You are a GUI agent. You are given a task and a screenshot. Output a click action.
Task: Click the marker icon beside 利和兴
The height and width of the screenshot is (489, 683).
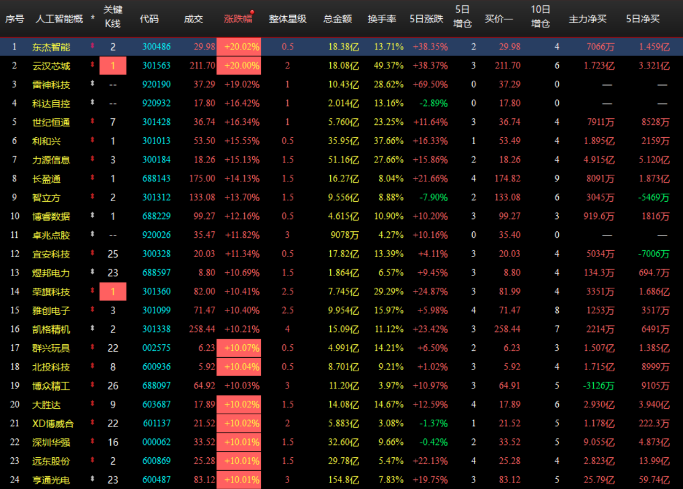click(x=93, y=140)
